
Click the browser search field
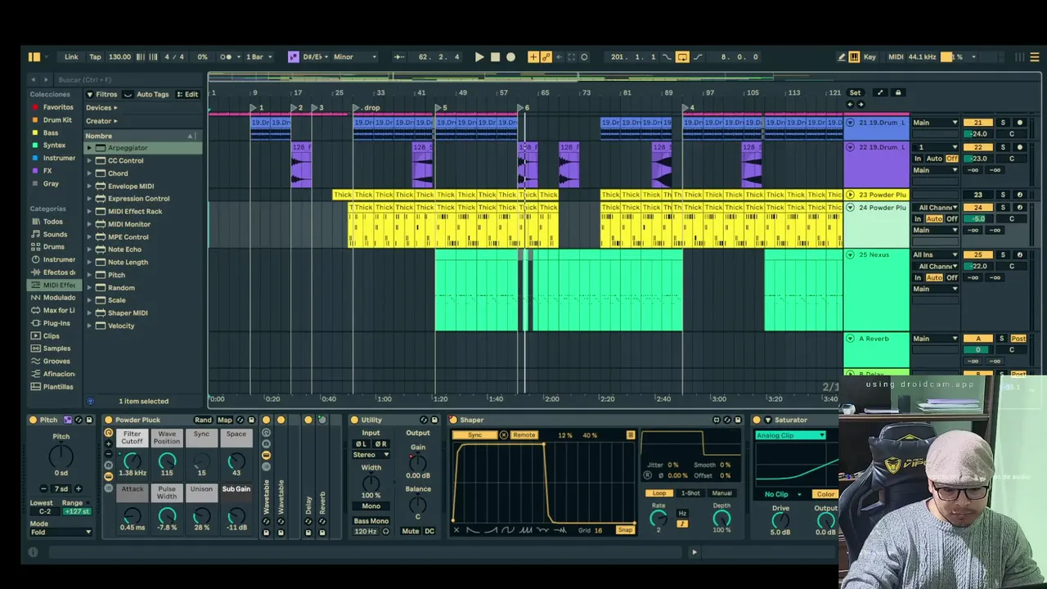pos(127,80)
